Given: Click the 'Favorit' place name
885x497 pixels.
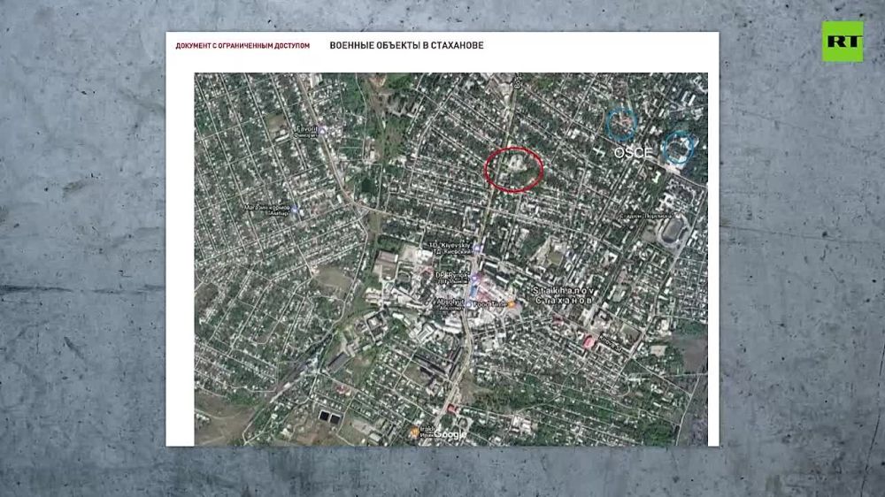Looking at the screenshot, I should [306, 128].
